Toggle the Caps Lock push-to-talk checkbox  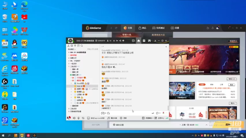coord(88,118)
